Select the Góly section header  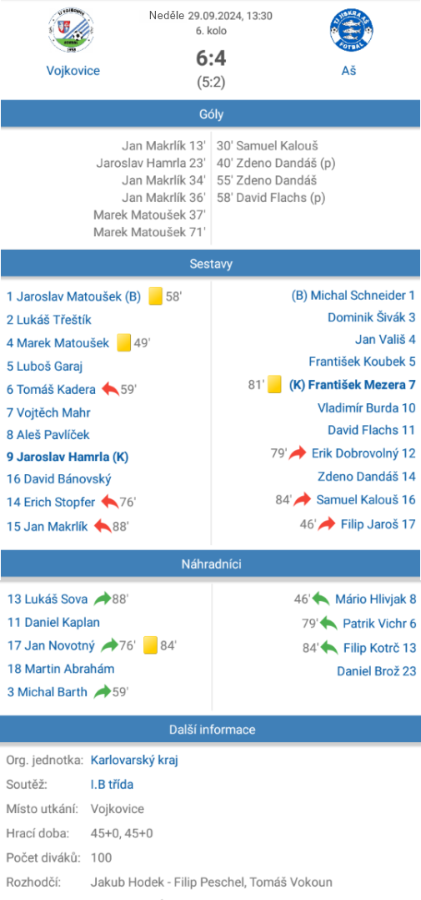click(x=210, y=114)
